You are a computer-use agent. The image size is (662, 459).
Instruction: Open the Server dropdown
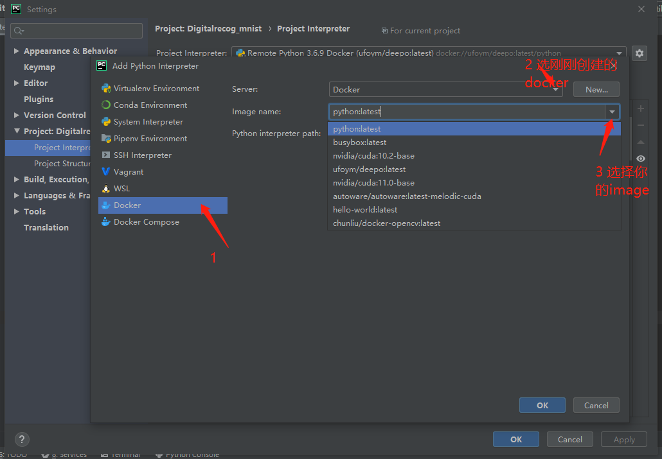(x=446, y=89)
